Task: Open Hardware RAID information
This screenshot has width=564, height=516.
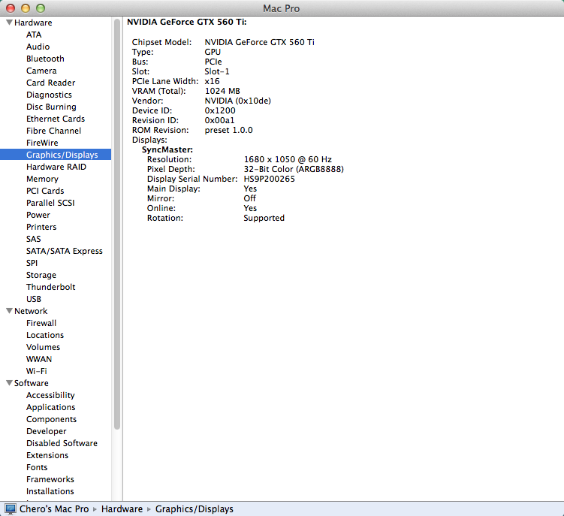Action: coord(56,167)
